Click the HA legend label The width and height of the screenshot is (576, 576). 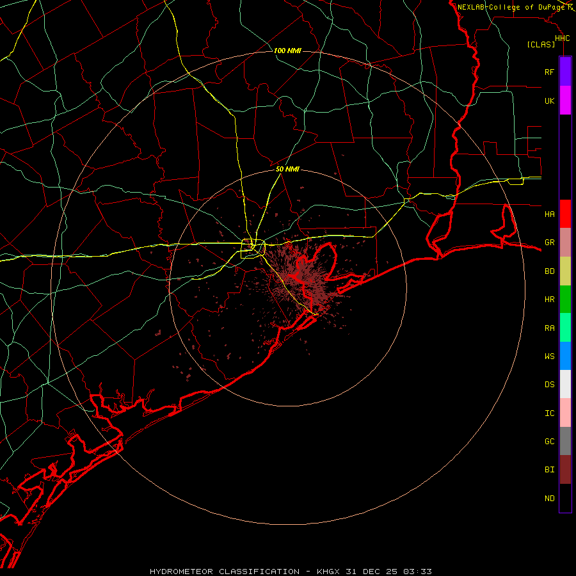point(549,214)
